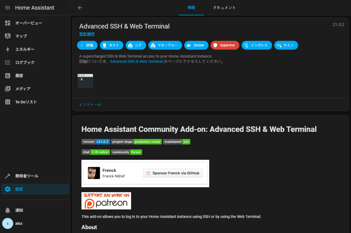The width and height of the screenshot is (351, 233).
Task: Switch to the 情報 tab
Action: click(x=191, y=8)
